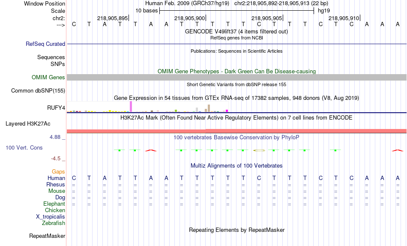Click the Elephant alignment row label
Screen dimensions: 407x246
[54, 204]
